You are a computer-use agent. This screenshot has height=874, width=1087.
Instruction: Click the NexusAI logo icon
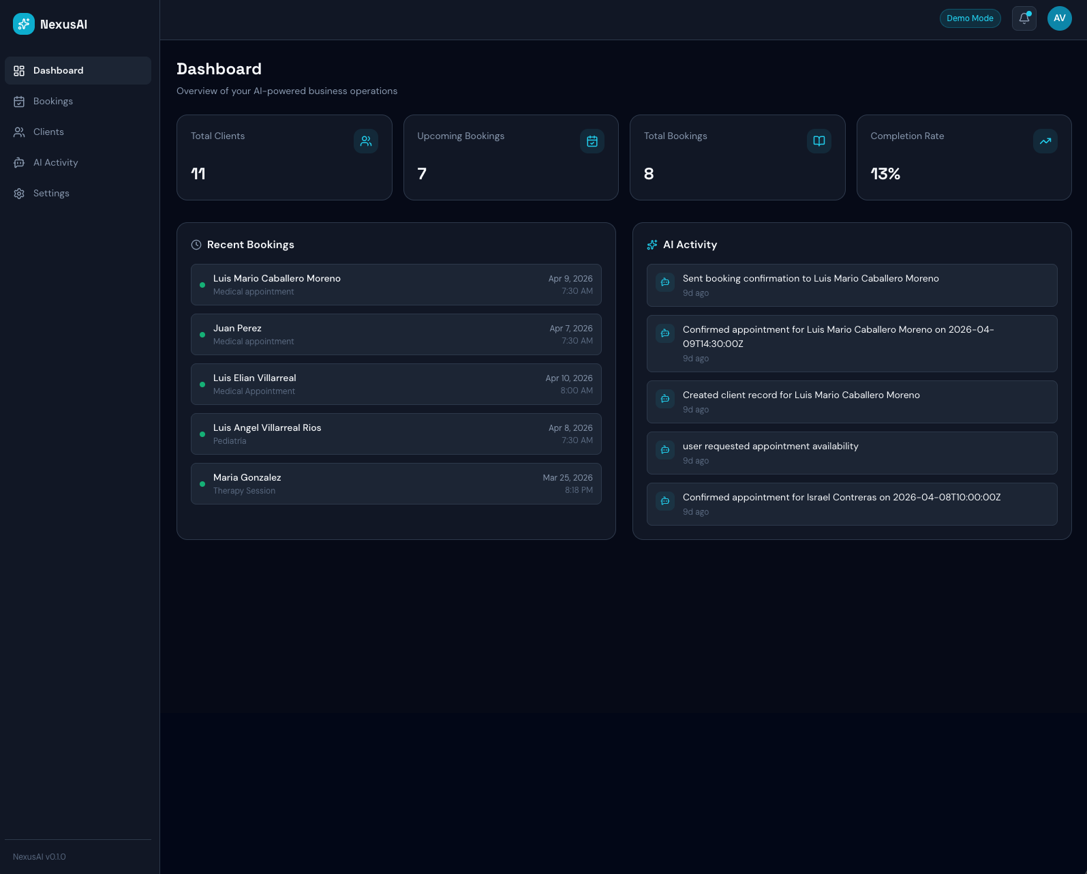(24, 24)
